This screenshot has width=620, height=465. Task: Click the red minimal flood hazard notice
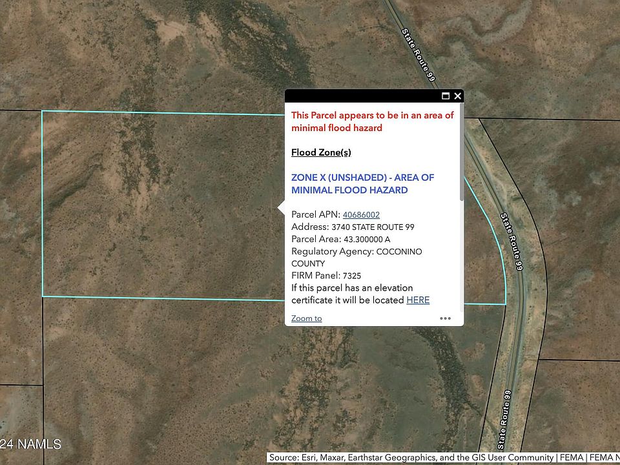tap(373, 121)
